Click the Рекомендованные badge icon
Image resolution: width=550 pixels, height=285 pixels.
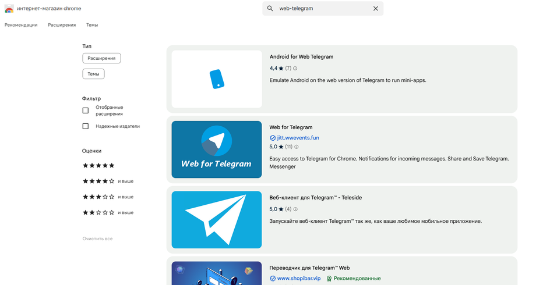329,279
